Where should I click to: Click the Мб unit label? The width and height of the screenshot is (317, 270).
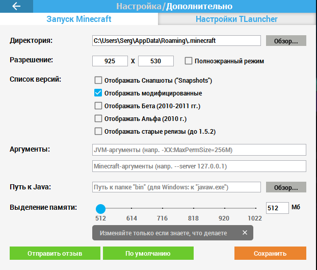296,207
